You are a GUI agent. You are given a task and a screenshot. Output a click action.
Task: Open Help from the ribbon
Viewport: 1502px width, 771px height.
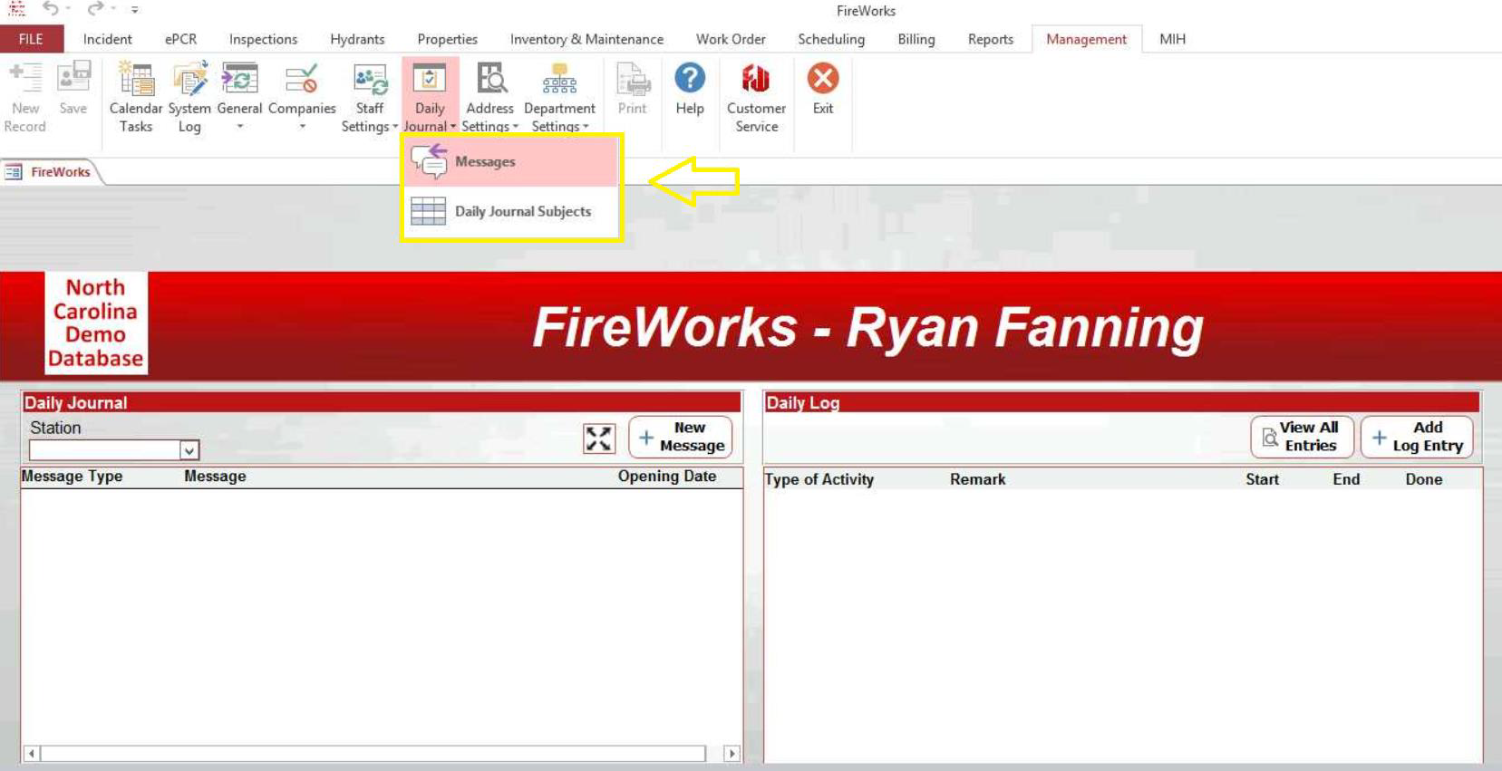point(690,89)
